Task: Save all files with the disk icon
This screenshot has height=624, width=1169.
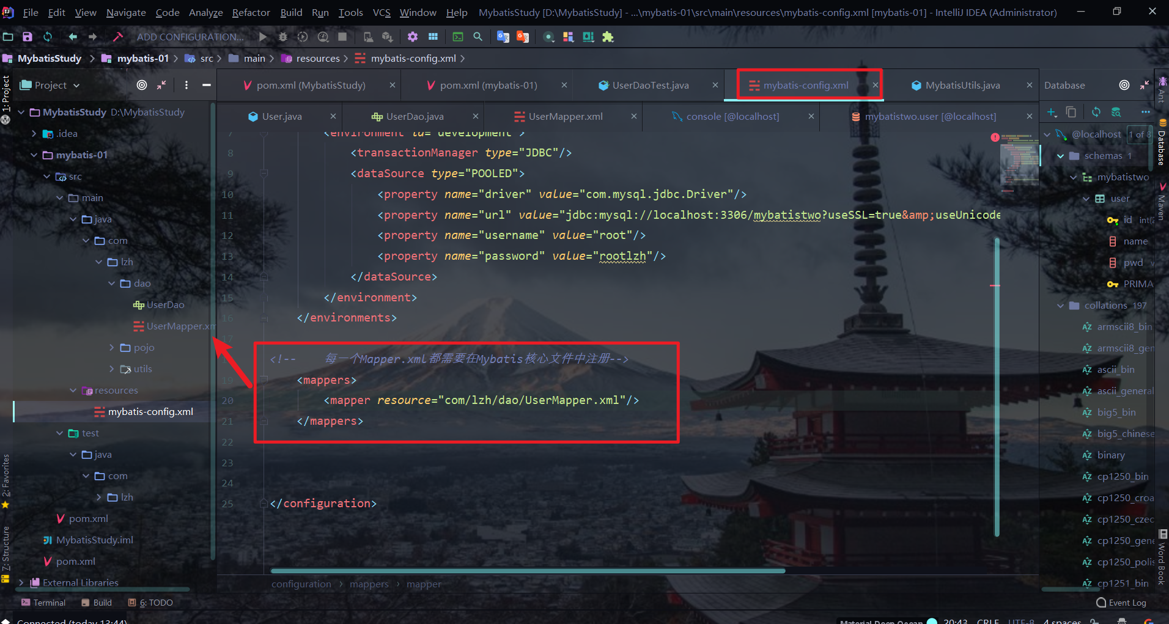Action: [x=28, y=37]
